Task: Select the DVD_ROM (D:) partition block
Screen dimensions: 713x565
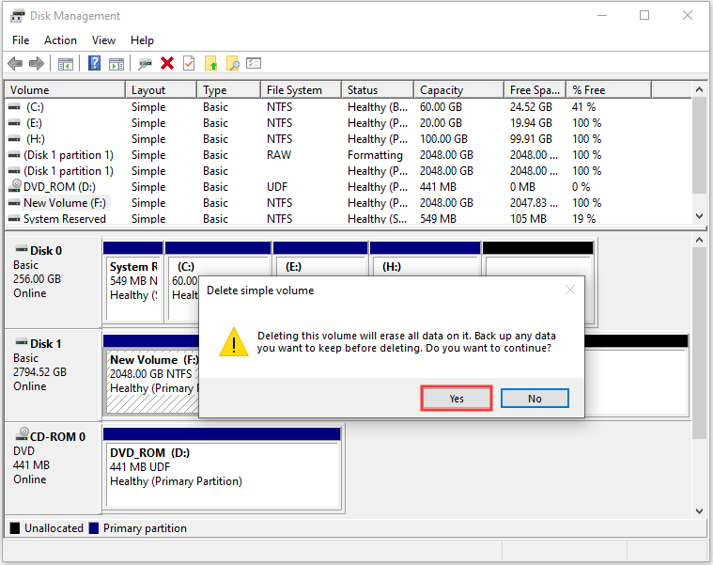Action: coord(222,467)
